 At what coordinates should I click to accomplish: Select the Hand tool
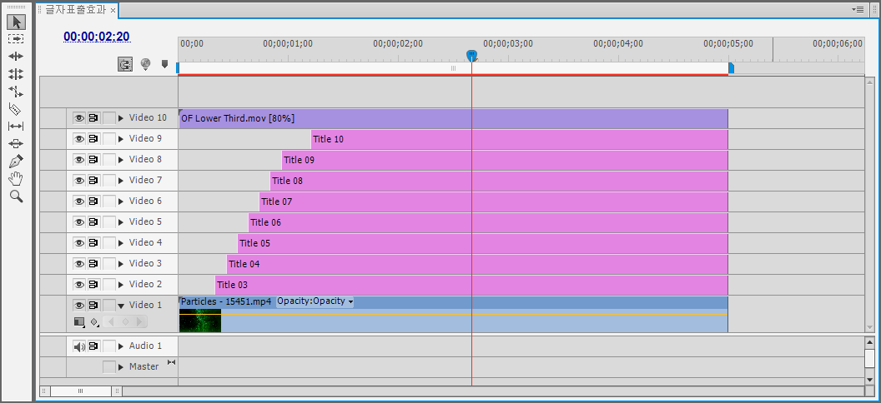(17, 179)
